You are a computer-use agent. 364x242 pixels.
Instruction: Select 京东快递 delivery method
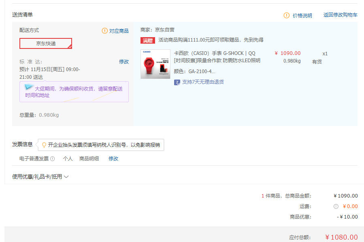46,43
